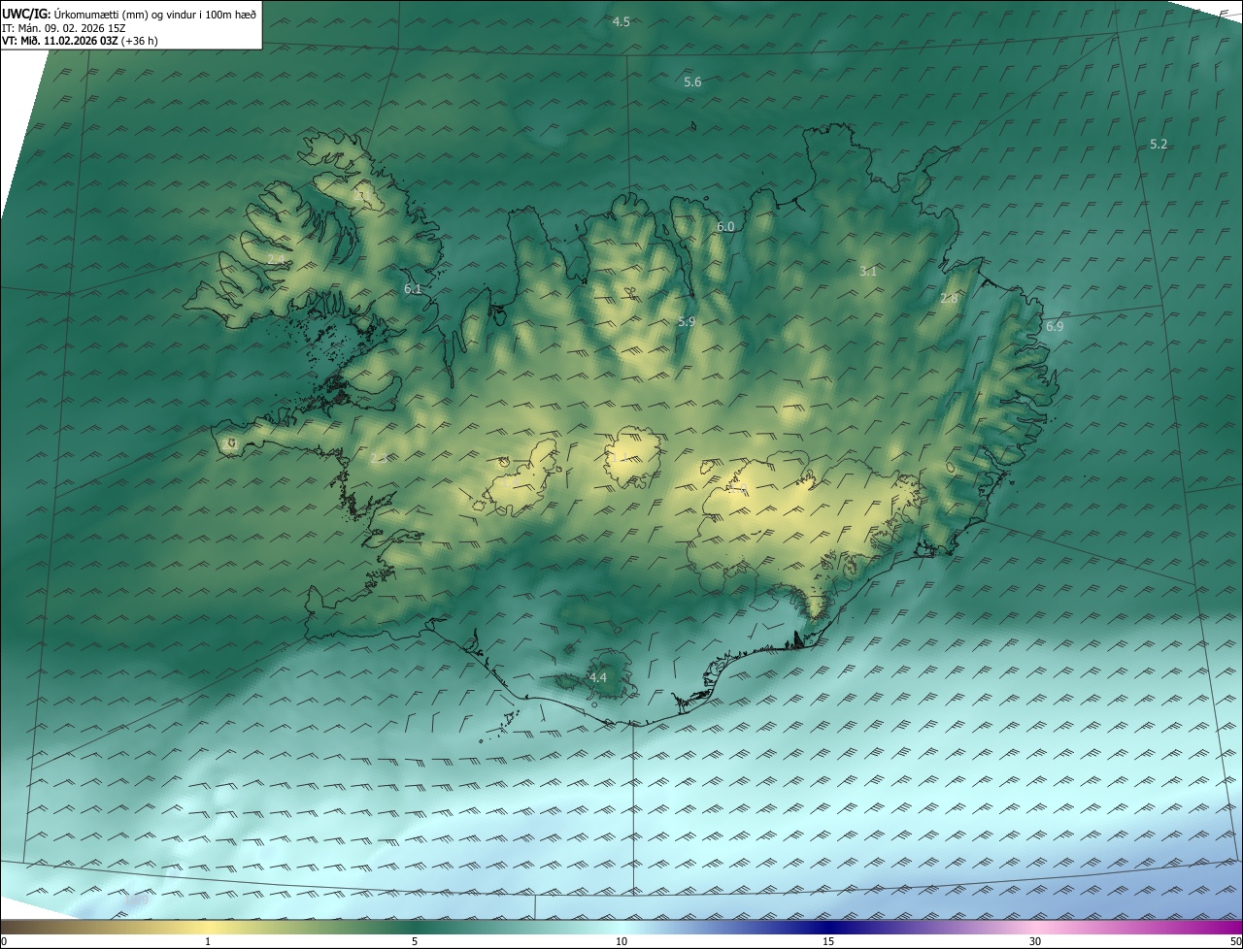Click the 2.8 value in east Iceland

(x=949, y=299)
